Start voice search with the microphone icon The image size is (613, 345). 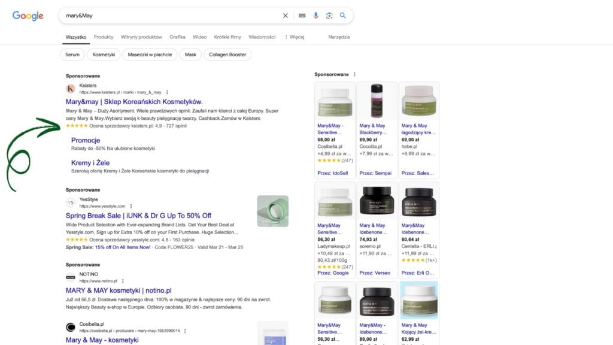pos(316,15)
